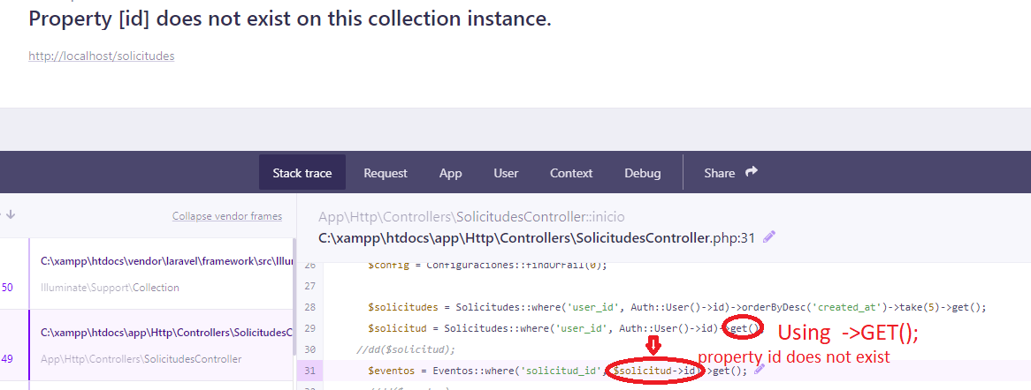Image resolution: width=1031 pixels, height=390 pixels.
Task: Click the down arrow above the frame list
Action: [11, 214]
